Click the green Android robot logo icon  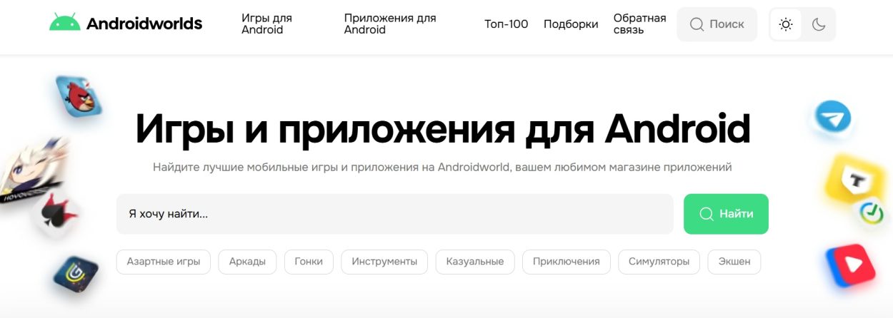point(64,22)
